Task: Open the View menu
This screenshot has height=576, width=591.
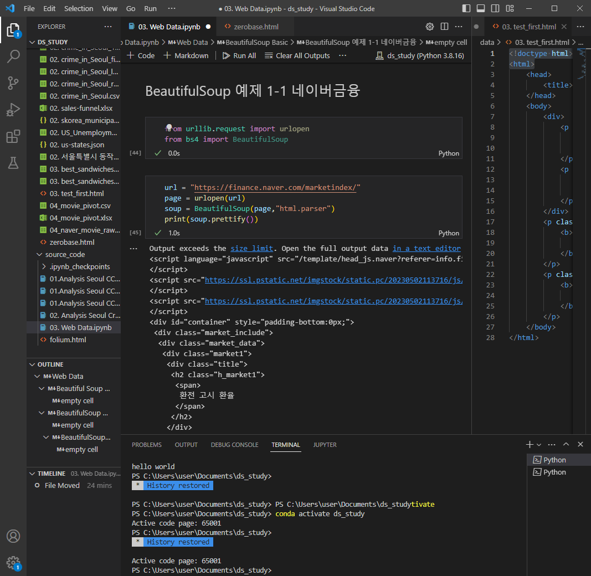Action: [110, 8]
